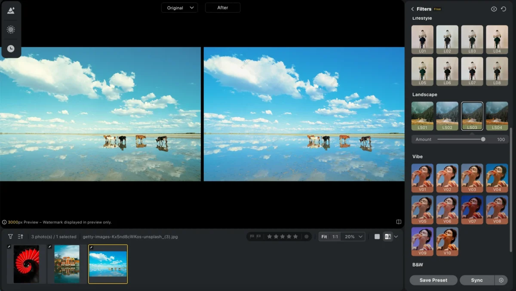Select the striped circle masking tool

[x=11, y=30]
